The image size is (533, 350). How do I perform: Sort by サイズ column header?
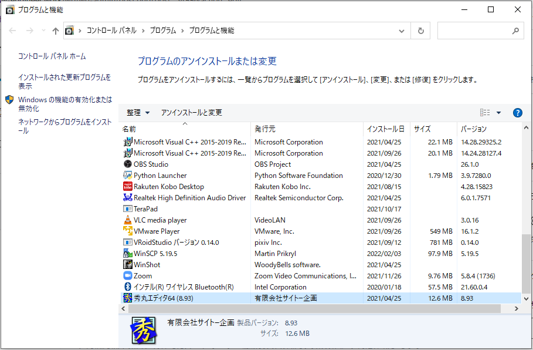(434, 129)
